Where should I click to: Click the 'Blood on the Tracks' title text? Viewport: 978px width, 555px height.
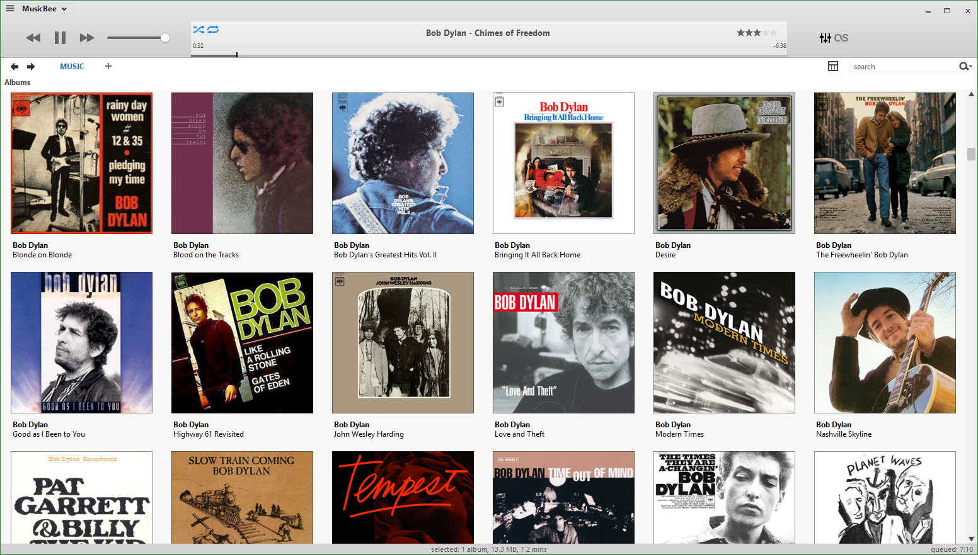point(206,255)
